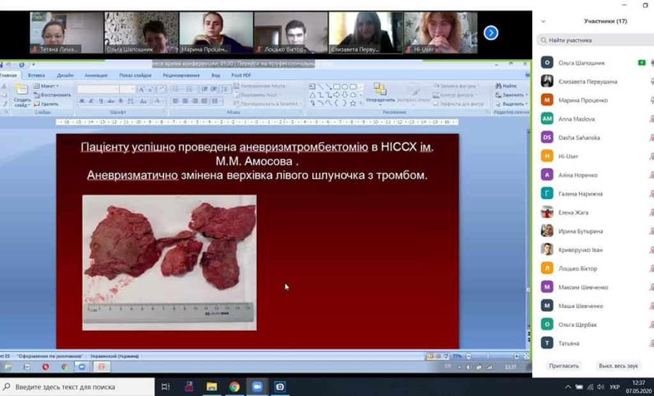The width and height of the screenshot is (654, 396).
Task: Switch to the Вставка ribbon tab
Action: pos(36,75)
